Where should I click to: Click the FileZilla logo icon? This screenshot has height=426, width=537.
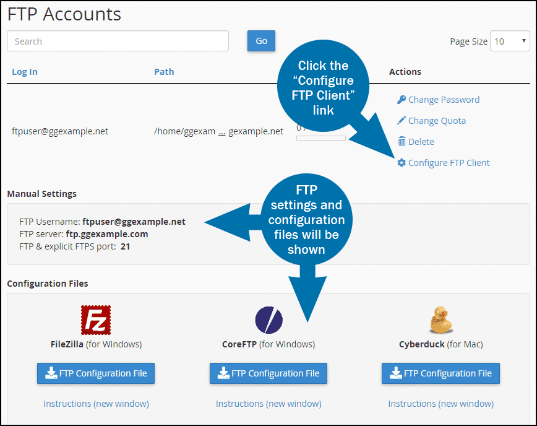[96, 320]
